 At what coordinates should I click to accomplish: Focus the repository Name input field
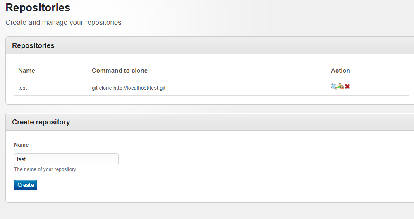click(66, 159)
